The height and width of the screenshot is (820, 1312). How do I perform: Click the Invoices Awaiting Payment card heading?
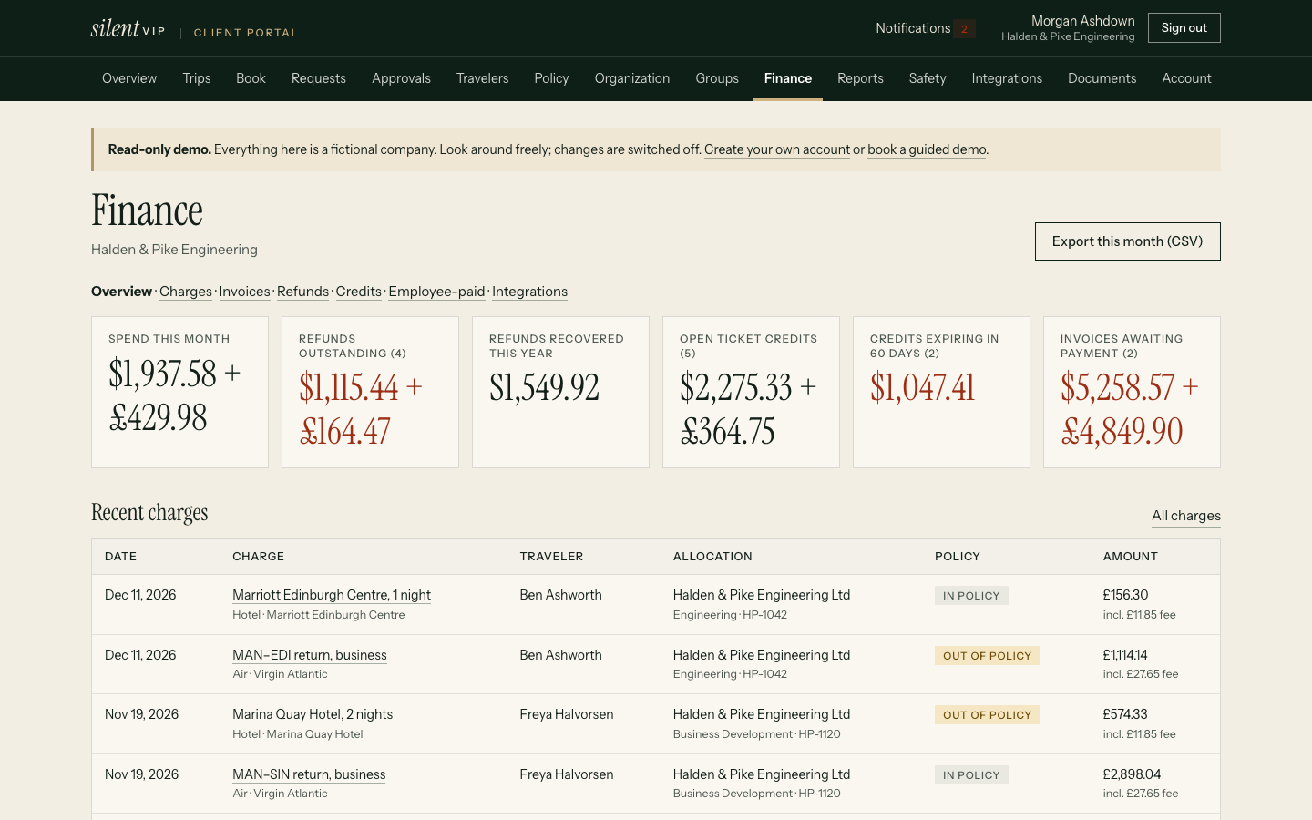pos(1122,346)
